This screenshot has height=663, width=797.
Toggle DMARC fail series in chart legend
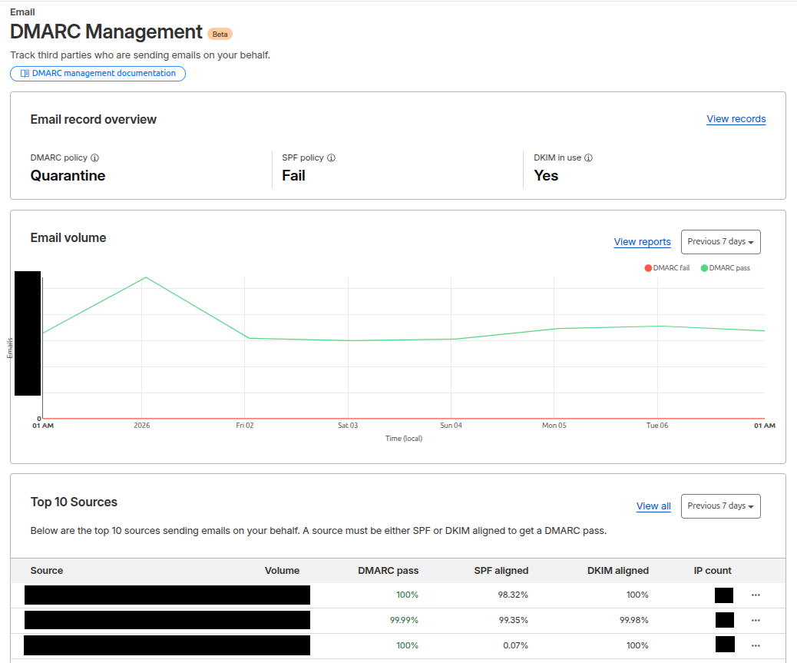[667, 268]
